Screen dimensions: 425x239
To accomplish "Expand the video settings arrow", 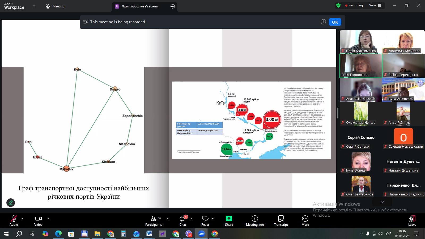I will (48, 219).
